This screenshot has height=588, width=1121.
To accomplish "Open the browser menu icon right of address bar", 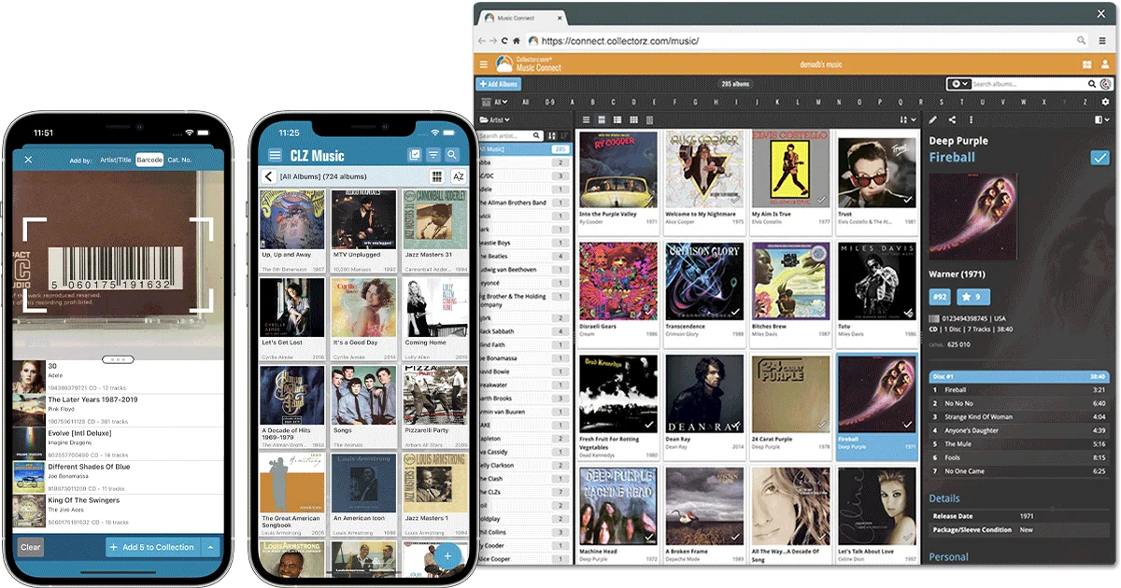I will tap(1103, 41).
